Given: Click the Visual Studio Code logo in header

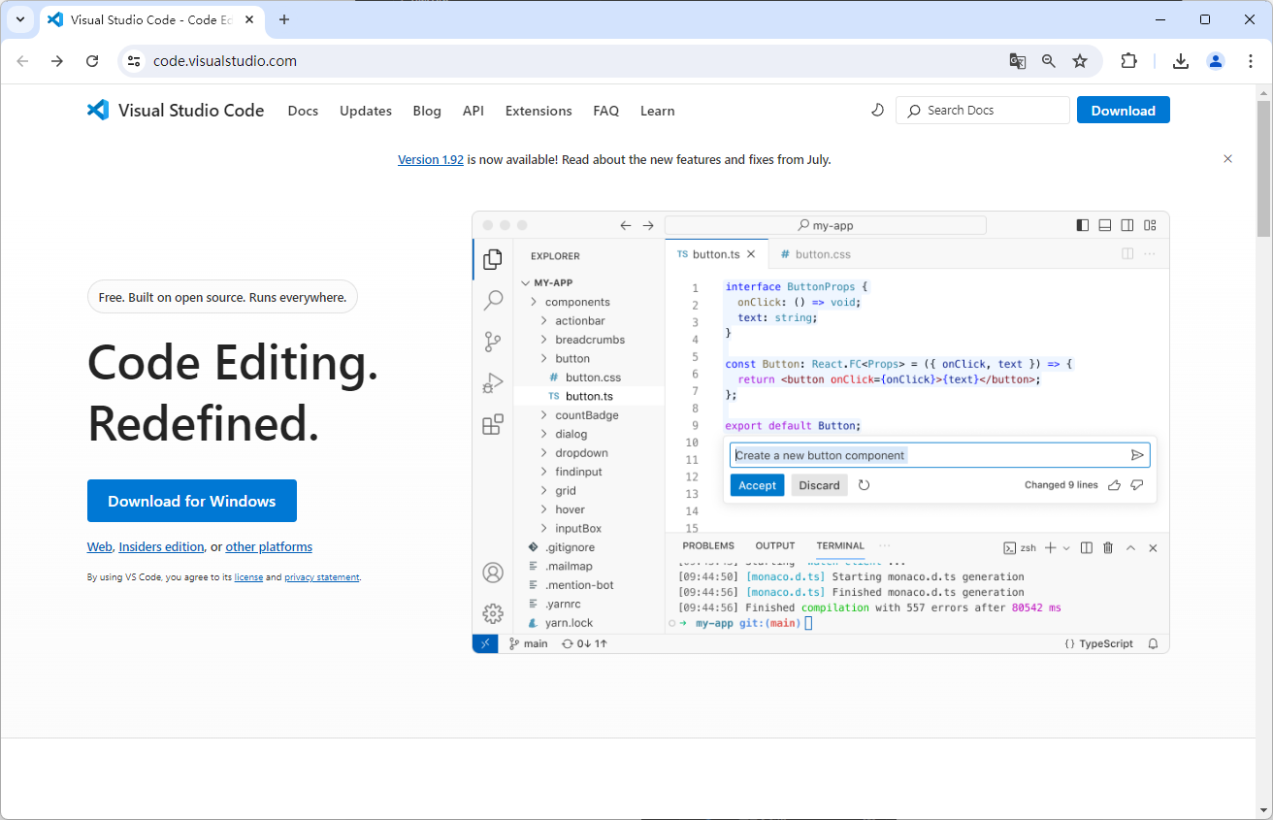Looking at the screenshot, I should (176, 111).
